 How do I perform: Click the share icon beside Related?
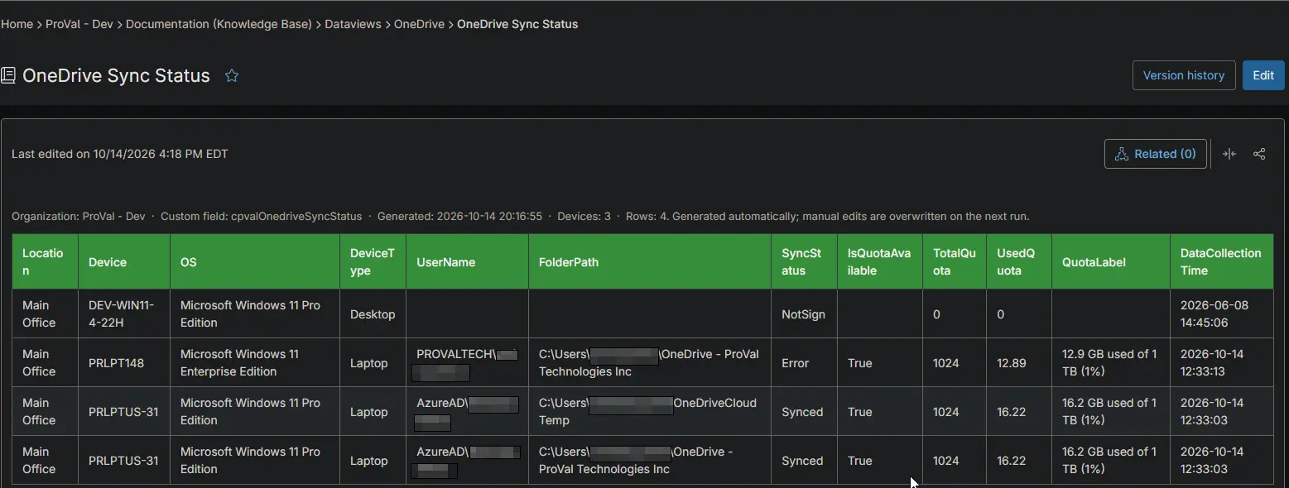(1259, 154)
